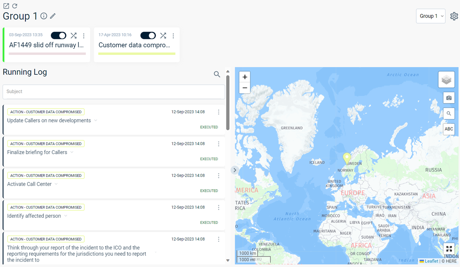The width and height of the screenshot is (460, 267).
Task: Show Group 1 info icon
Action: (44, 16)
